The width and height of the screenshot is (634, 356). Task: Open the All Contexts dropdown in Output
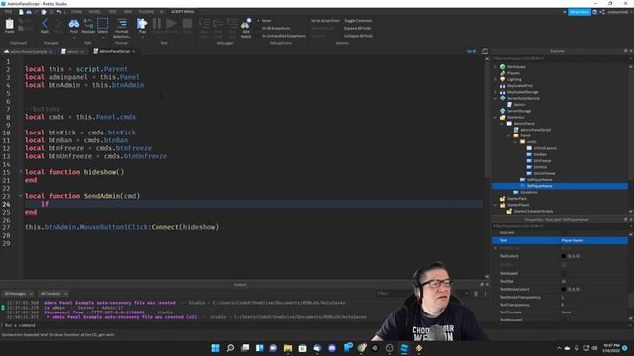click(x=53, y=294)
